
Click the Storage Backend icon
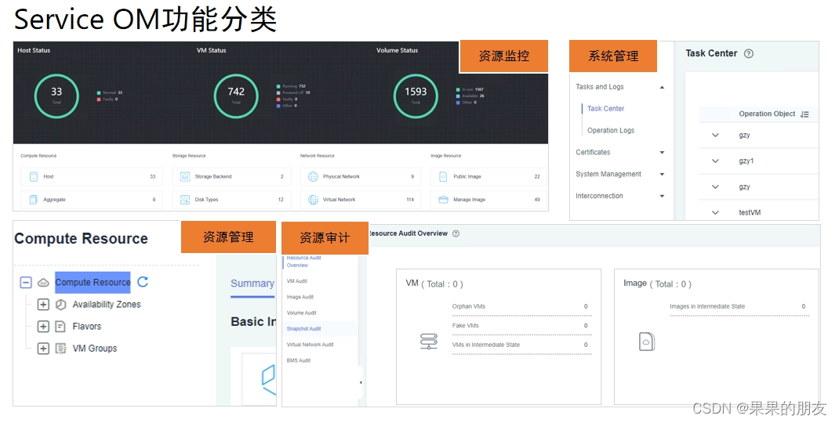[x=185, y=176]
